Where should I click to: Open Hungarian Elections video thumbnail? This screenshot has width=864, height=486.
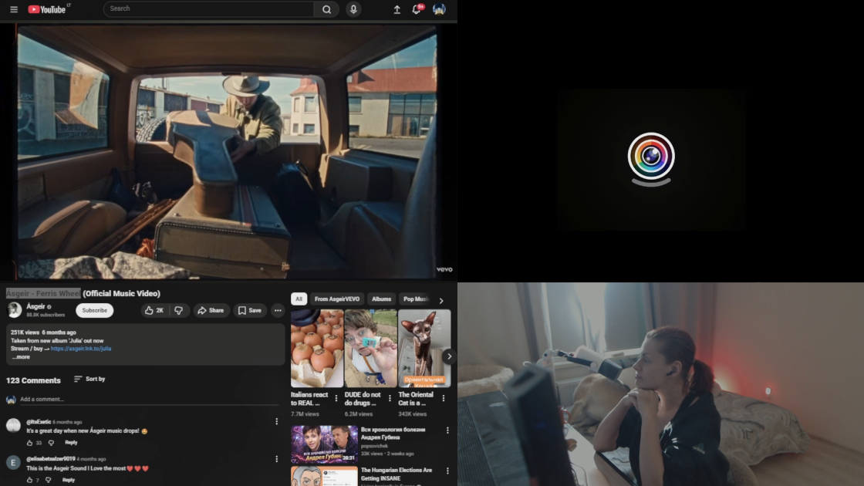(324, 476)
